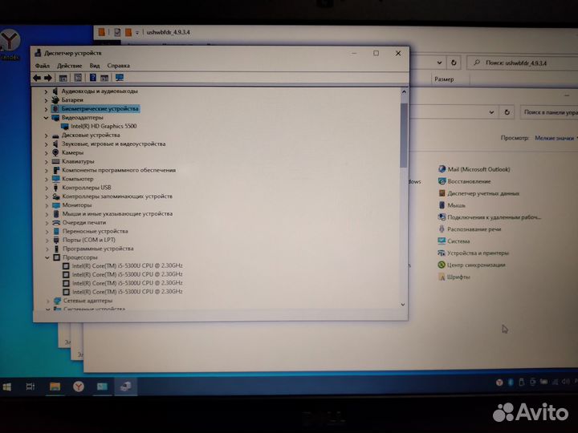Select Программные устройства tree item

[98, 249]
